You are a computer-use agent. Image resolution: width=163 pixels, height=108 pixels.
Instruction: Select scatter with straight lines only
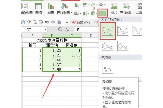point(123,46)
